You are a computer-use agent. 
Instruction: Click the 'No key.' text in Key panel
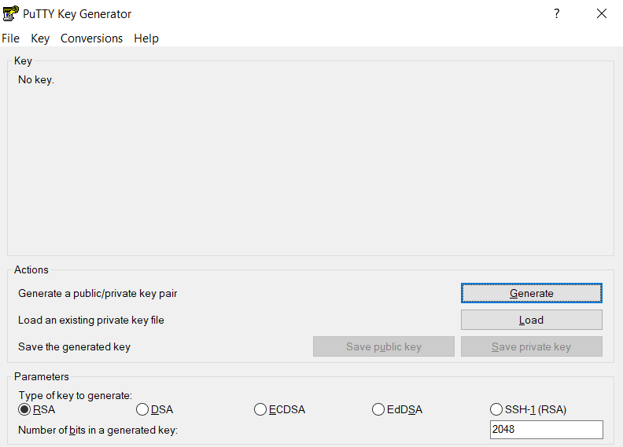tap(36, 79)
